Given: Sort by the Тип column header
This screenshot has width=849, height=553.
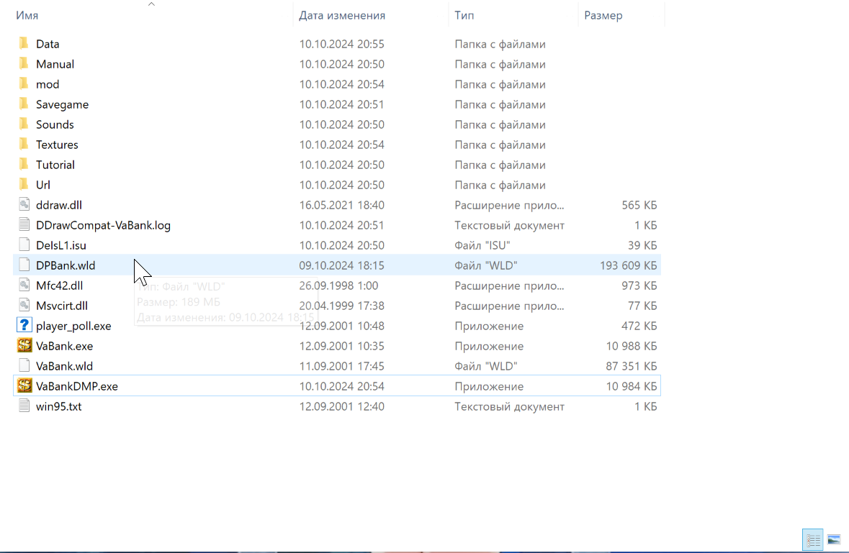Looking at the screenshot, I should pyautogui.click(x=464, y=15).
